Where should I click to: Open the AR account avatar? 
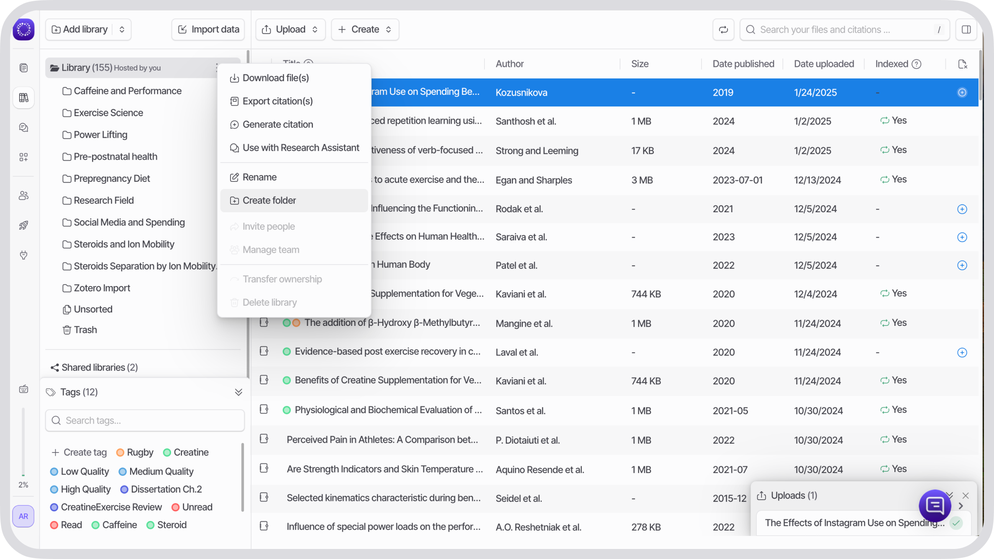point(23,516)
